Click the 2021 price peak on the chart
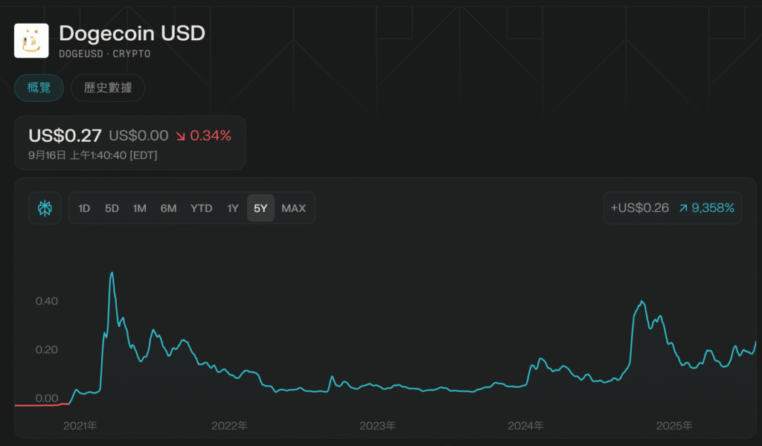Image resolution: width=762 pixels, height=446 pixels. [112, 274]
